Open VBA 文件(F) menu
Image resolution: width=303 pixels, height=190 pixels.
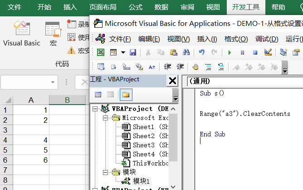[120, 39]
